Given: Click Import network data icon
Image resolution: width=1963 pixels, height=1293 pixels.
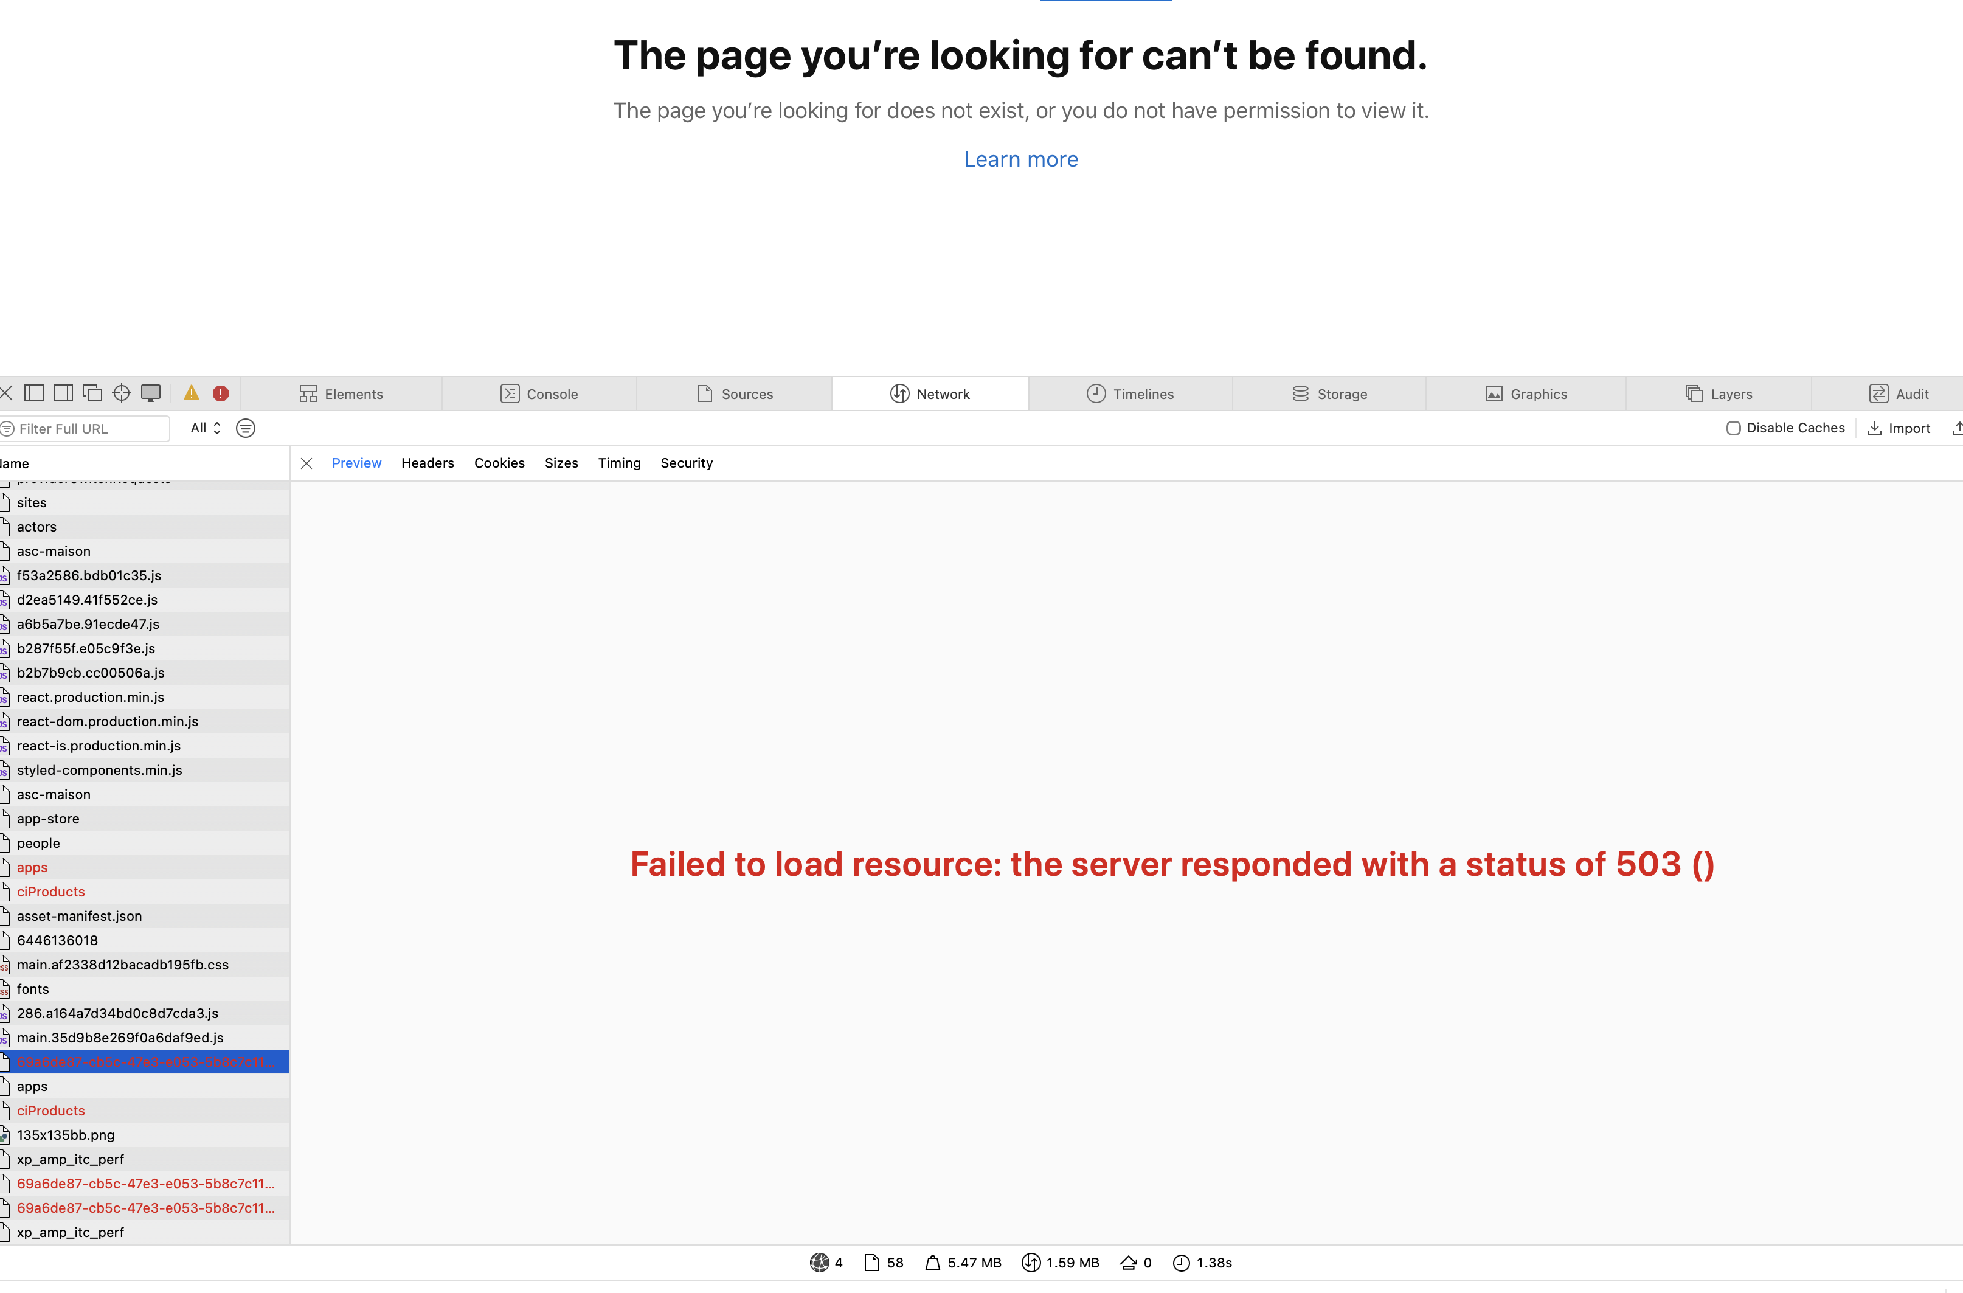Looking at the screenshot, I should point(1874,428).
